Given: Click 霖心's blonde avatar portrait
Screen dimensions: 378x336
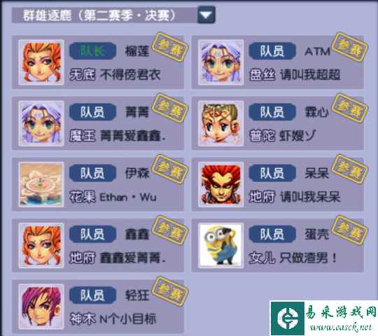Looking at the screenshot, I should 220,123.
